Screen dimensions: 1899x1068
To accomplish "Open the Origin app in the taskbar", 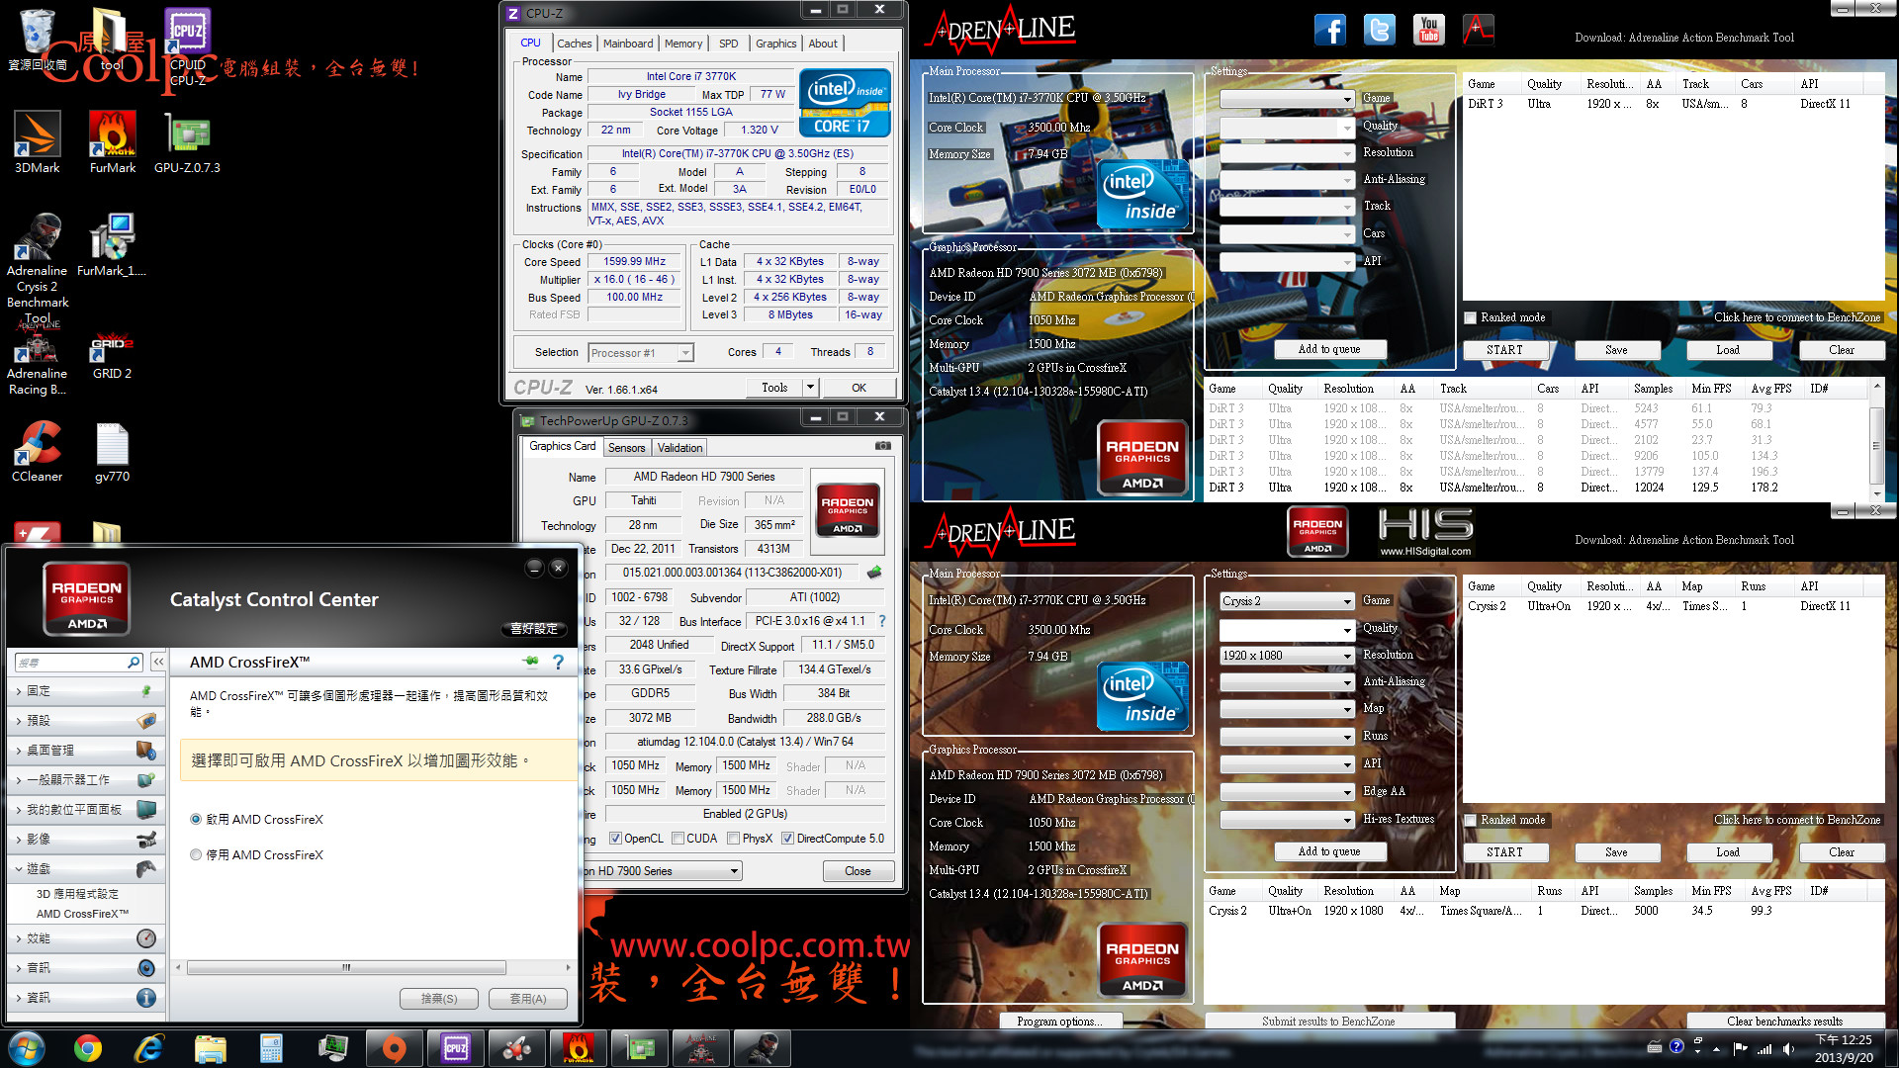I will (x=394, y=1048).
